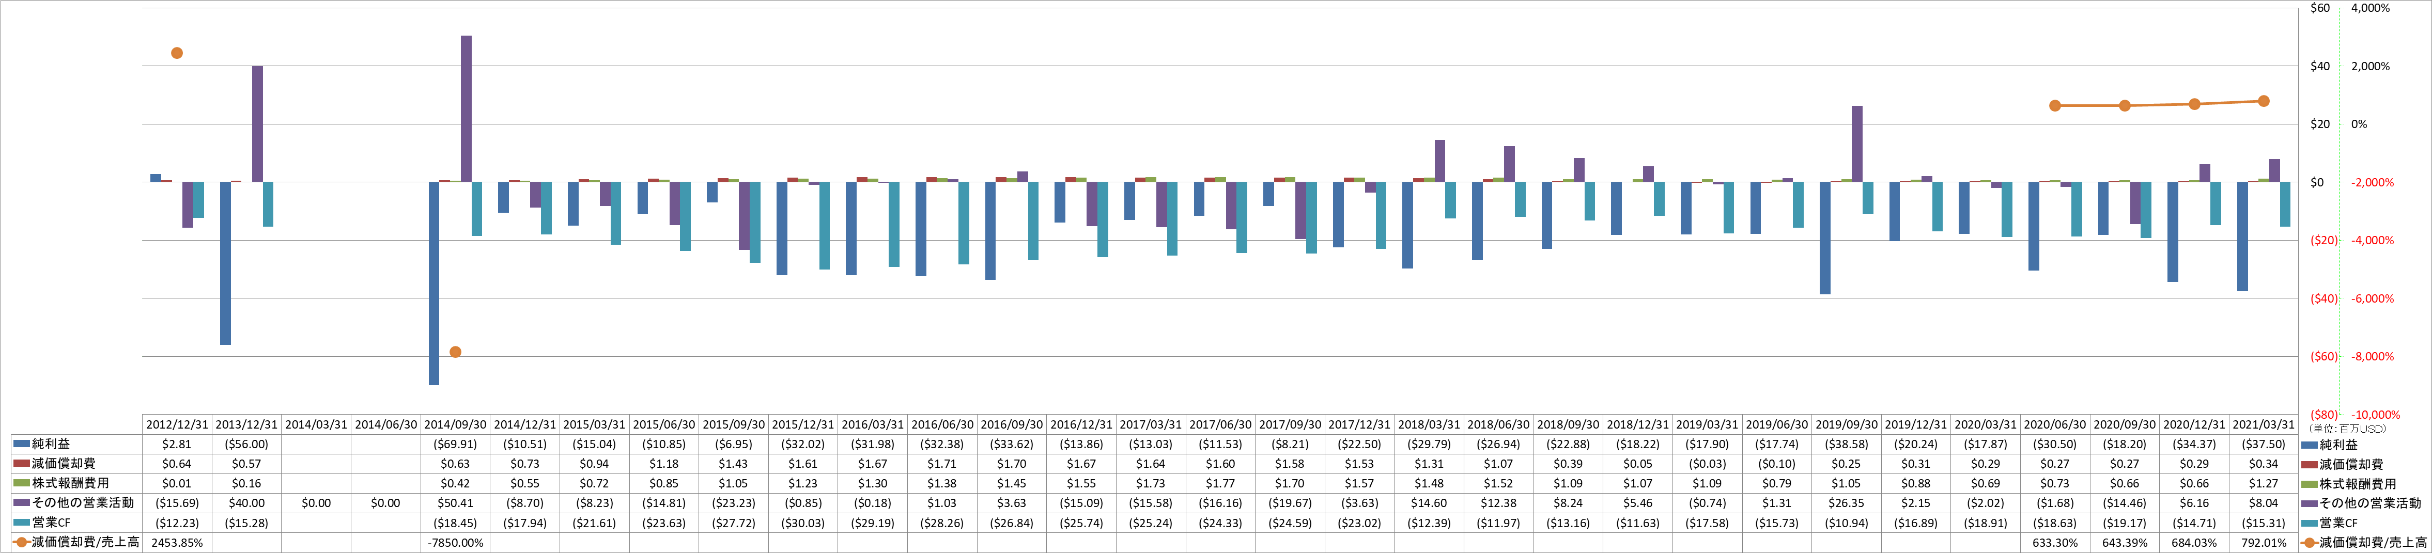Select the ($38.58) net income cell
The image size is (2432, 553).
point(1846,444)
